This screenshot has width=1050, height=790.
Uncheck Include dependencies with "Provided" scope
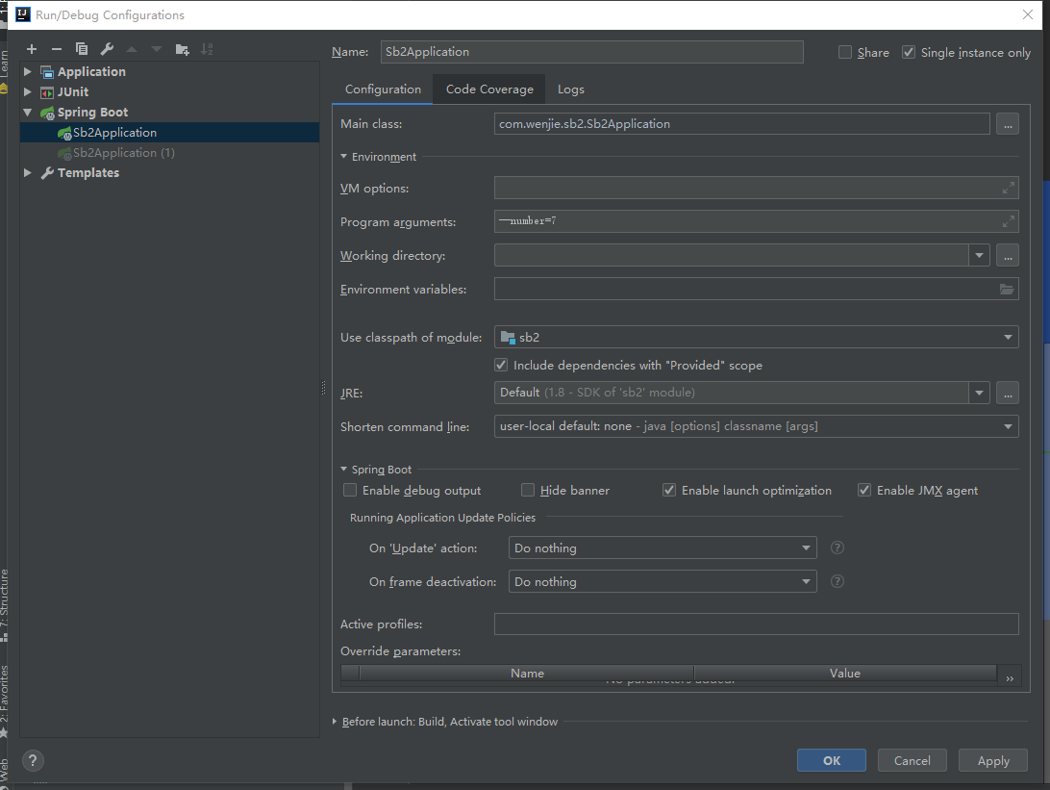click(501, 366)
